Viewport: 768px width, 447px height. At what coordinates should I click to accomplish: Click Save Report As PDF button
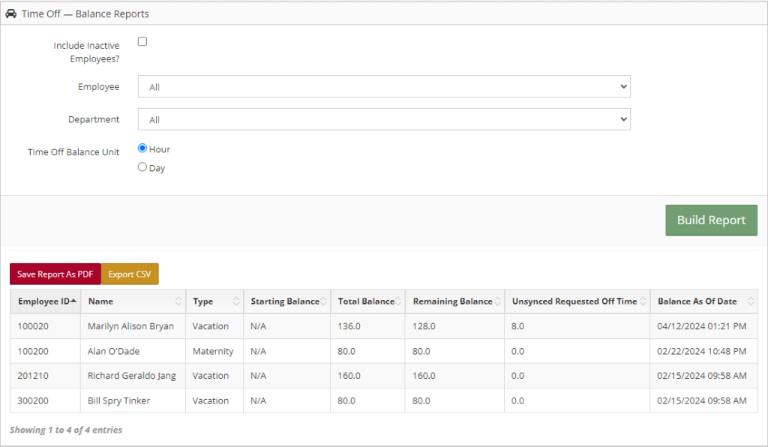pyautogui.click(x=55, y=274)
